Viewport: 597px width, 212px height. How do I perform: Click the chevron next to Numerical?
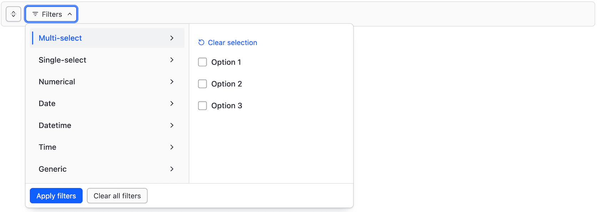(172, 82)
